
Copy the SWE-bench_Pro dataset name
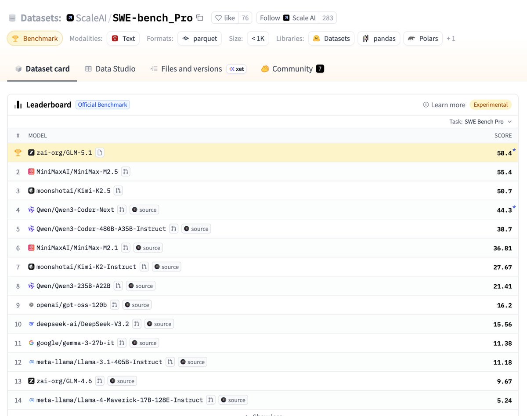[x=200, y=18]
